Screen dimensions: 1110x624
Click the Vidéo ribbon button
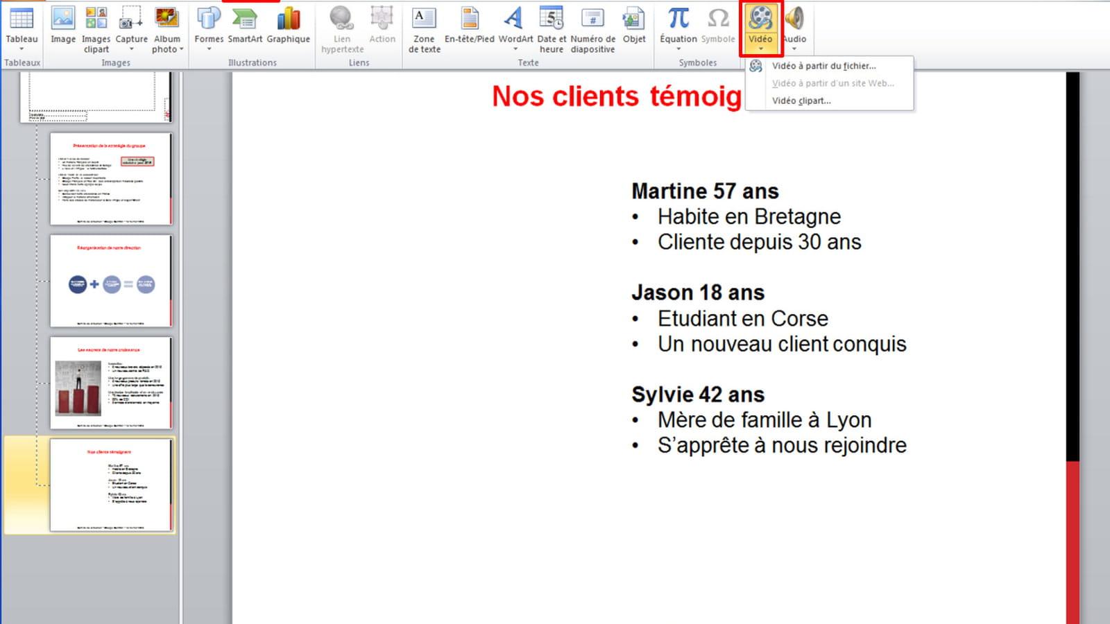point(760,29)
